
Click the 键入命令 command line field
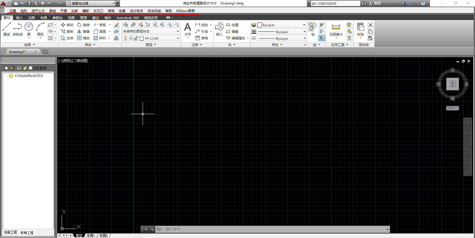(274, 229)
